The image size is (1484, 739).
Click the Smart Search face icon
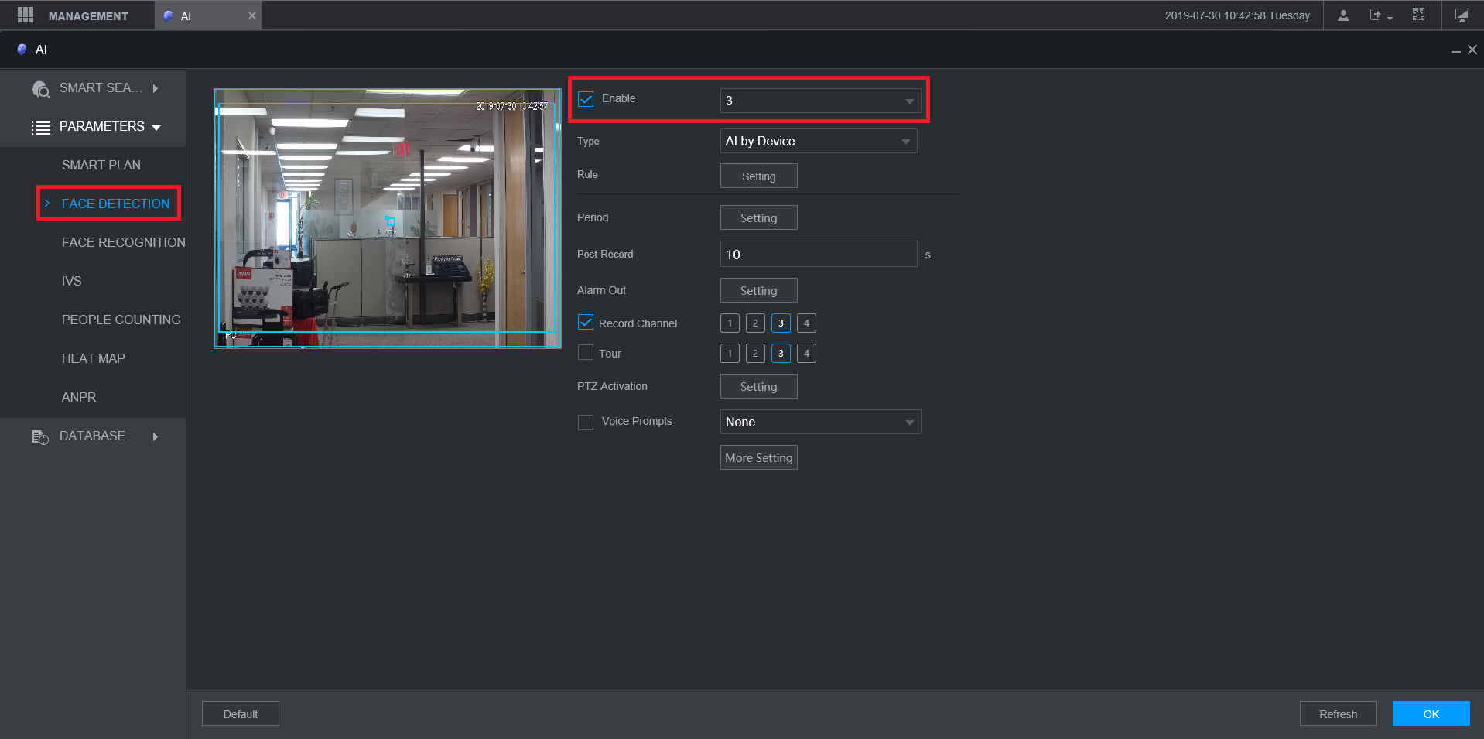[x=40, y=89]
